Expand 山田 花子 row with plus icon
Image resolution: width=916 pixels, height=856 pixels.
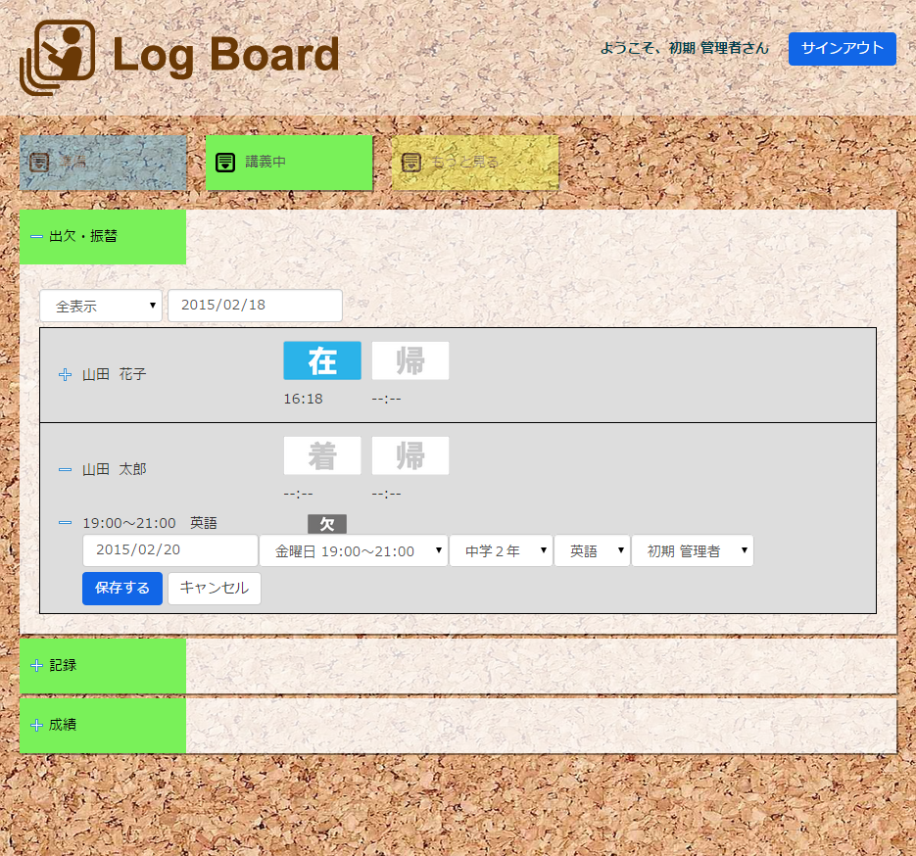[x=66, y=374]
